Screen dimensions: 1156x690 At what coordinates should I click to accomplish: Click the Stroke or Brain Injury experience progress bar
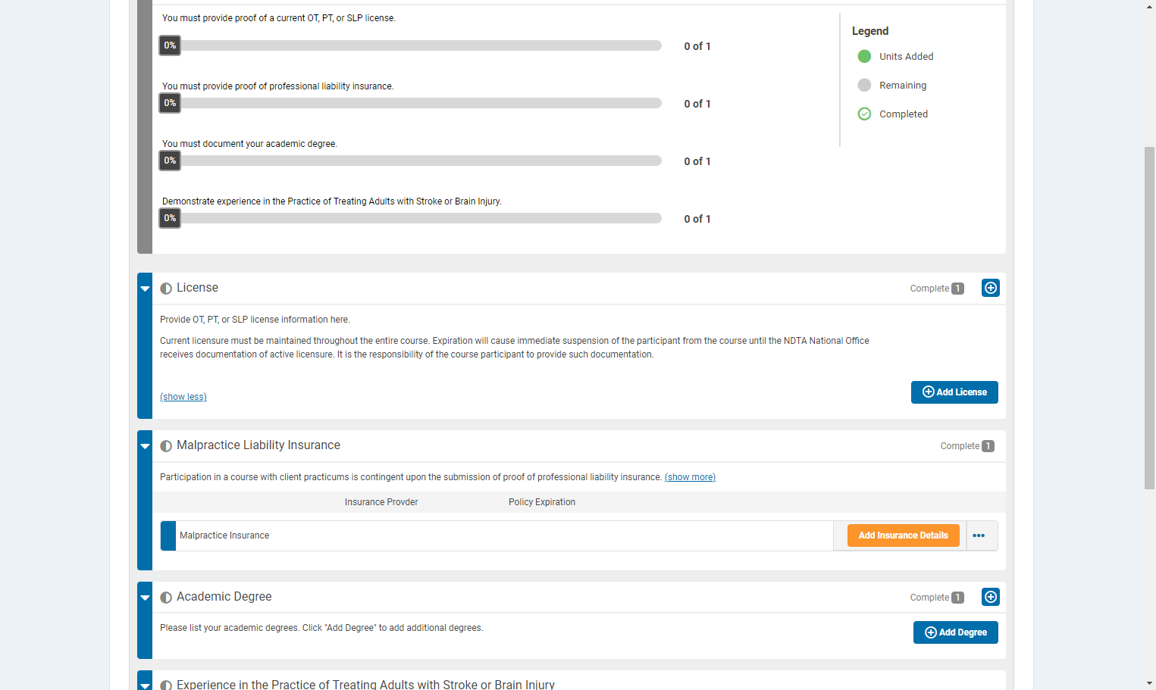410,218
